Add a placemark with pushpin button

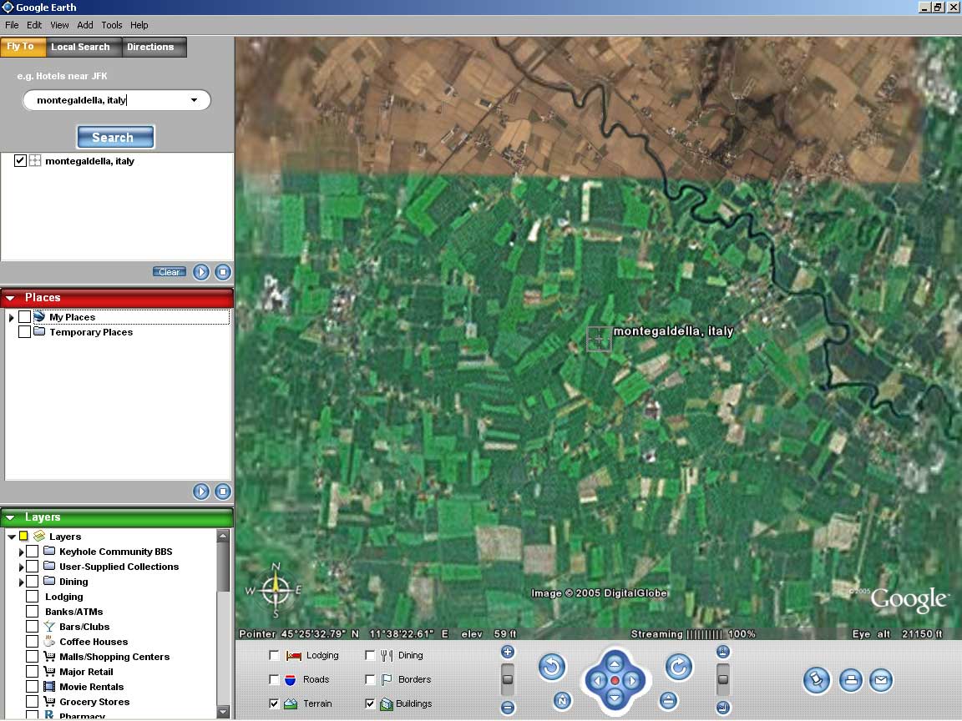click(817, 680)
